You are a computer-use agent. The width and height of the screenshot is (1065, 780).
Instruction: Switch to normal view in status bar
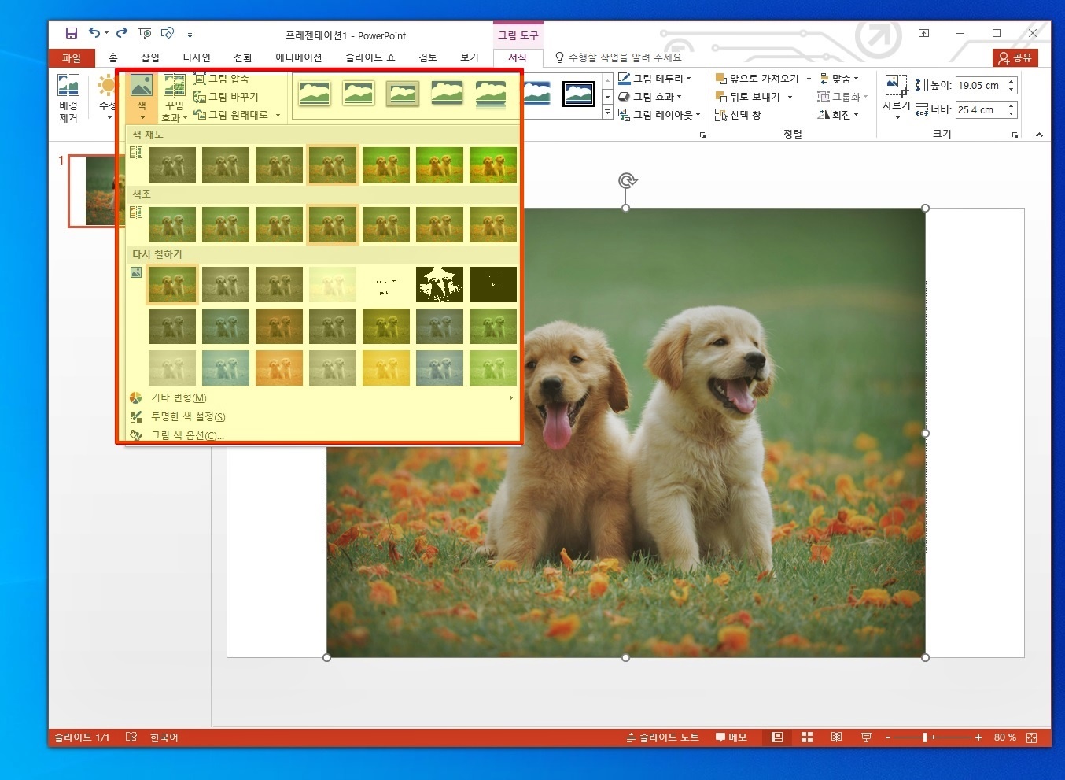pyautogui.click(x=777, y=737)
